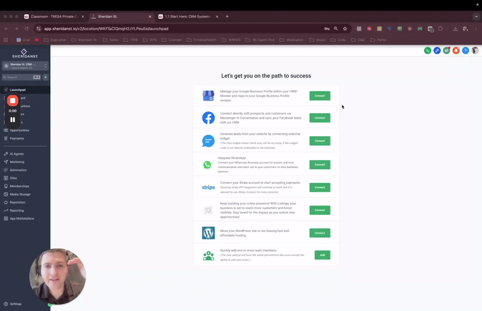Image resolution: width=482 pixels, height=311 pixels.
Task: Open browser downloads icon
Action: click(x=455, y=29)
